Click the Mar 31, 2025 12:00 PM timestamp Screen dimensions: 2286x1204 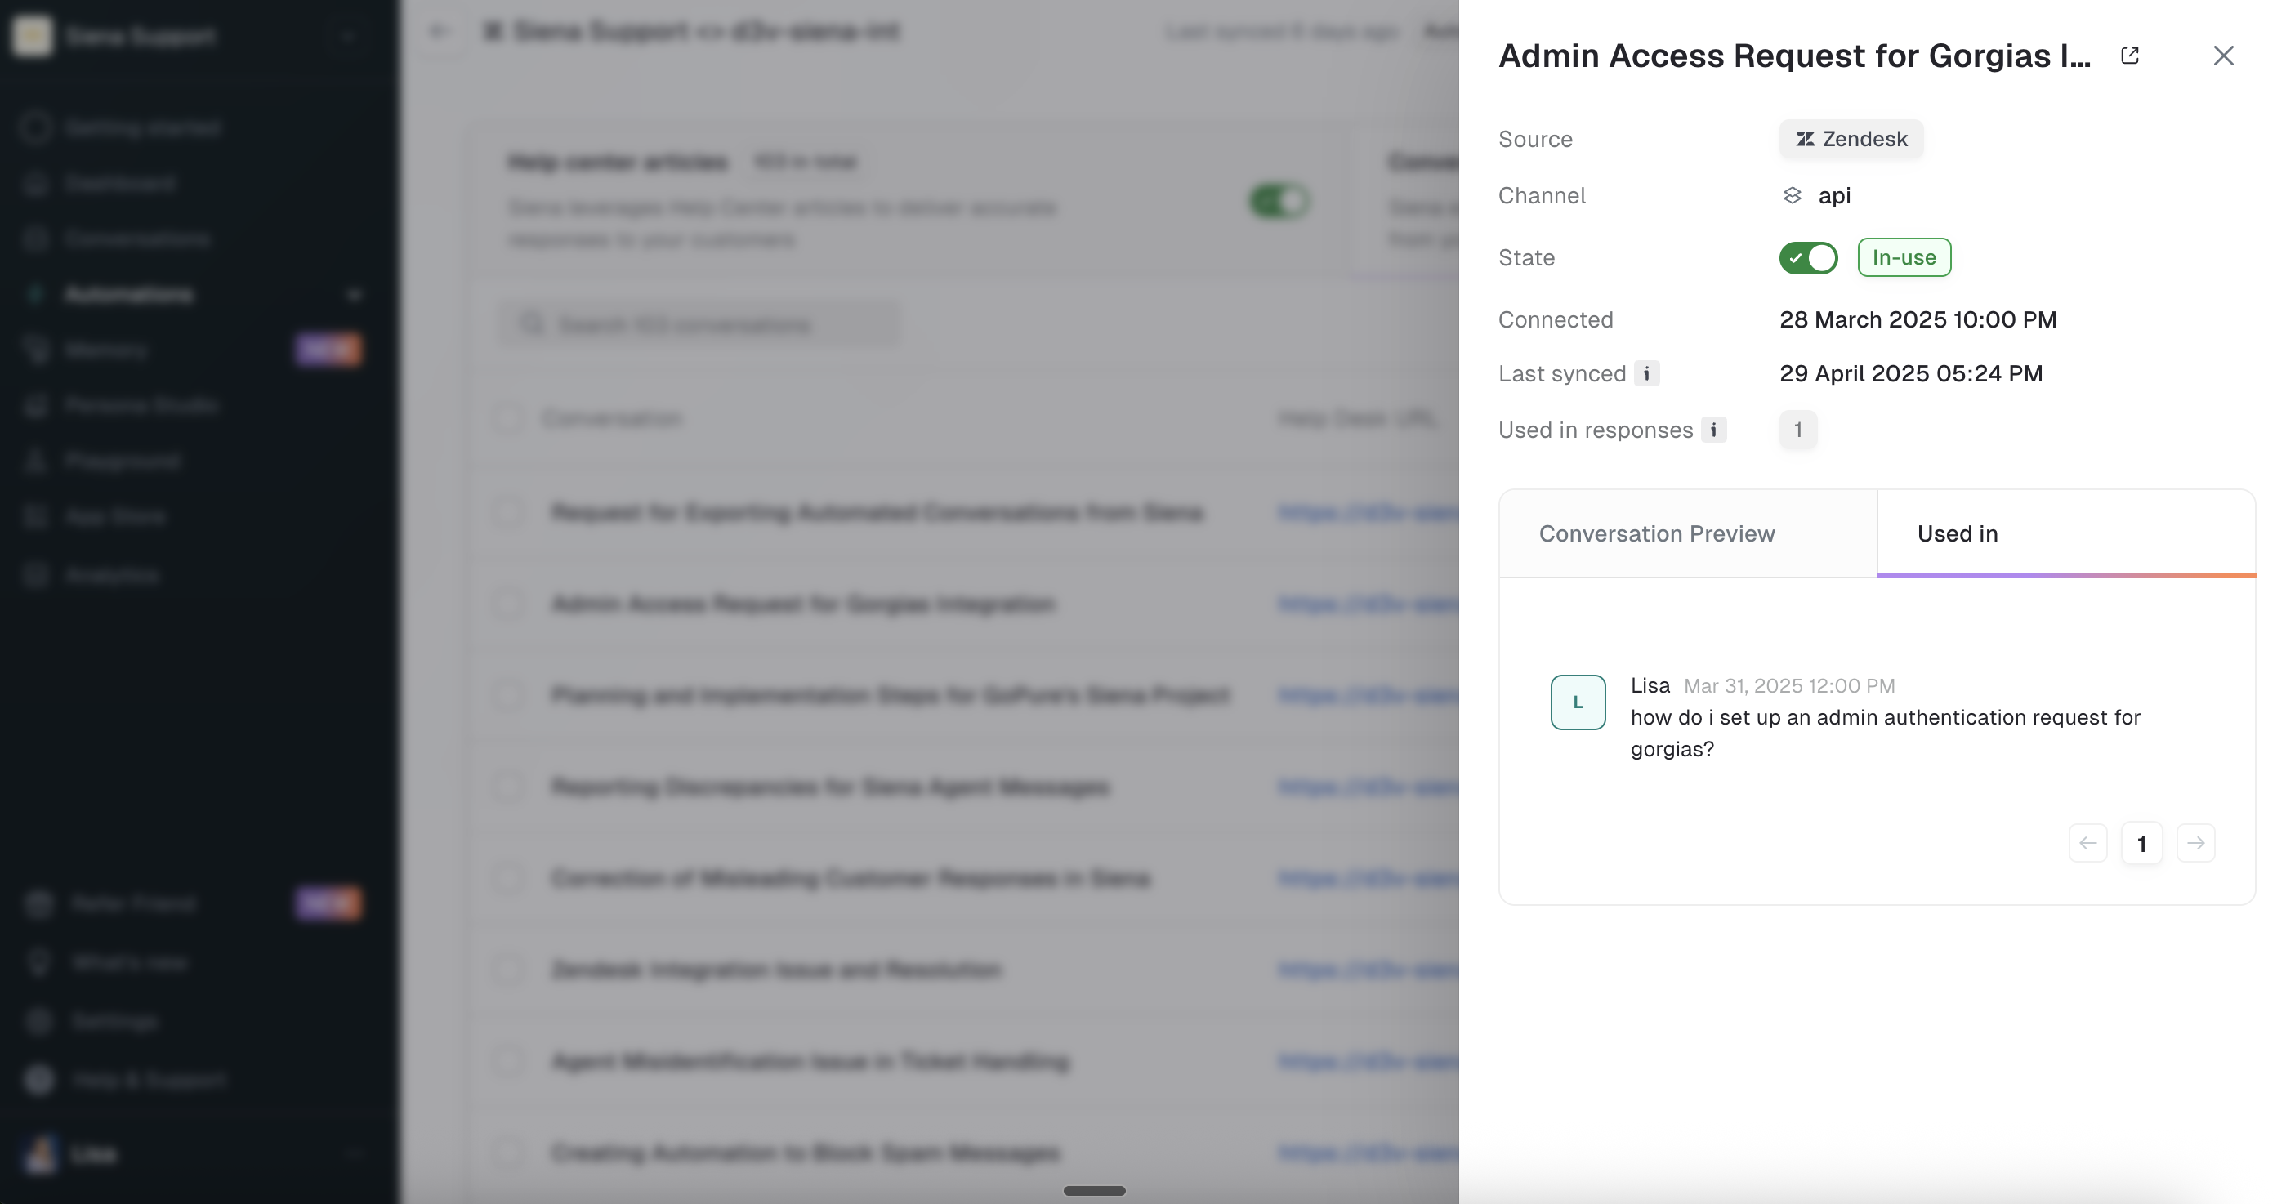[x=1789, y=686]
